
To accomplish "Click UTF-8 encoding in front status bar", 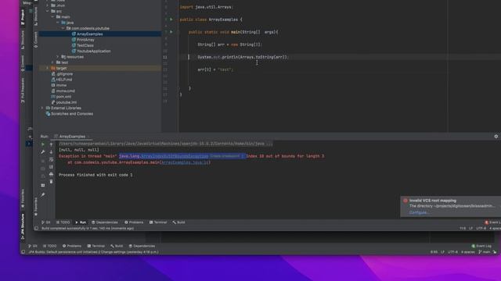I will coord(481,229).
